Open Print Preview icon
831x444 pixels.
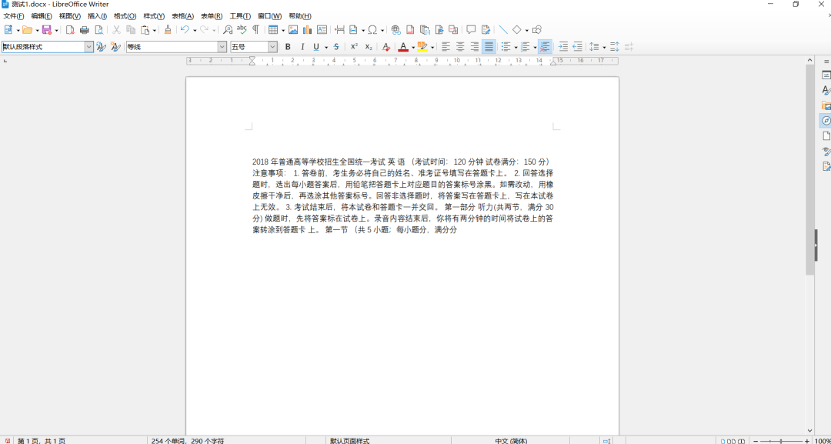[x=98, y=30]
